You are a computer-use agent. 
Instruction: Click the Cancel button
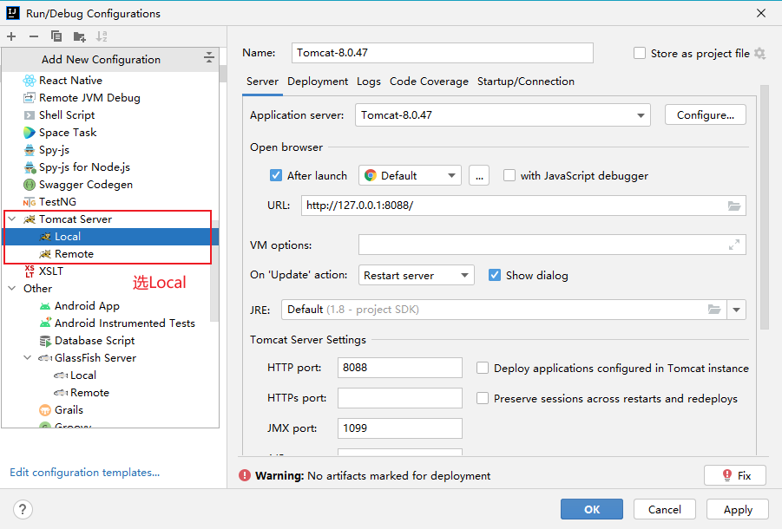[x=664, y=509]
